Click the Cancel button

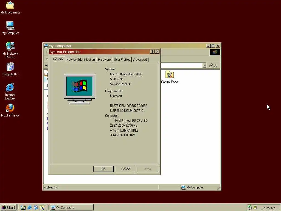126,169
